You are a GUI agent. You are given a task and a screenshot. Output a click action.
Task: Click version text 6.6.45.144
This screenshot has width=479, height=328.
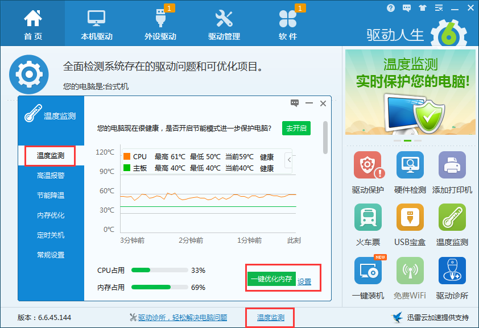tap(55, 318)
